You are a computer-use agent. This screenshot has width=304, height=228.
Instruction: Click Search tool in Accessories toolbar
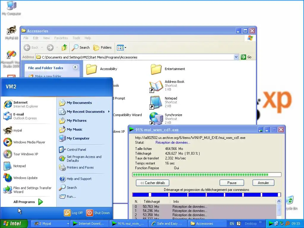tap(81, 47)
